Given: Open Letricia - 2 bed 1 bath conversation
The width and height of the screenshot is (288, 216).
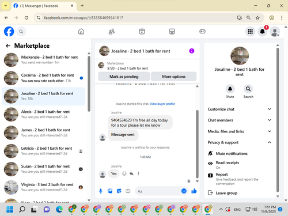Looking at the screenshot, I should [x=43, y=151].
